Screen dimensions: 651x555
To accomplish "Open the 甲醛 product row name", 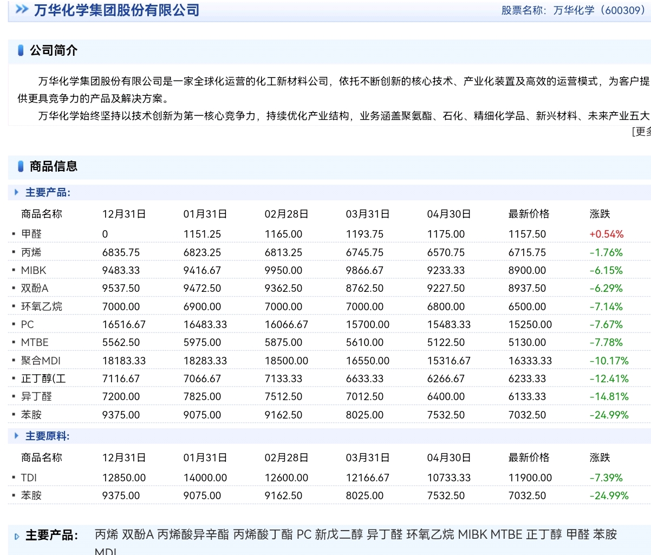I will click(x=31, y=234).
